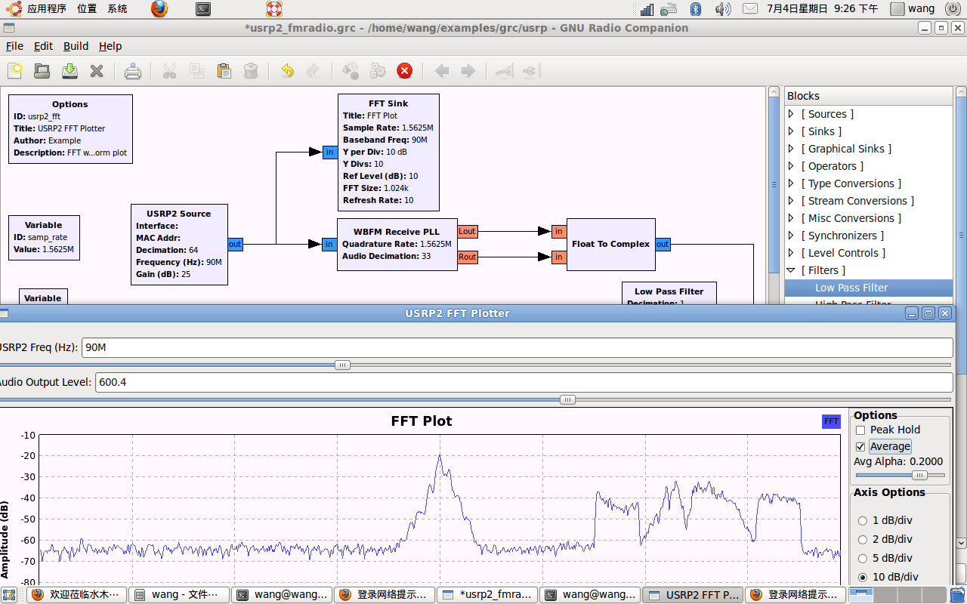Print the flow graph toolbar icon
The height and width of the screenshot is (604, 967).
coord(133,71)
